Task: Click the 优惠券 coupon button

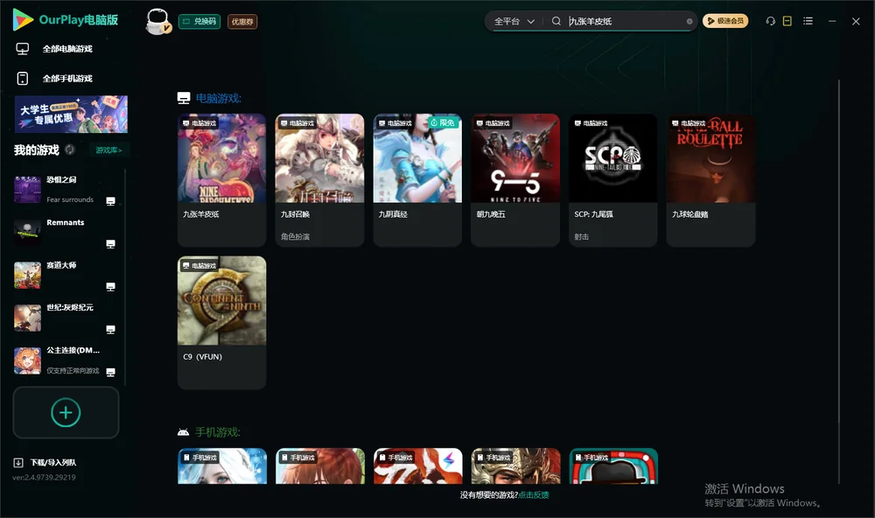Action: [242, 22]
